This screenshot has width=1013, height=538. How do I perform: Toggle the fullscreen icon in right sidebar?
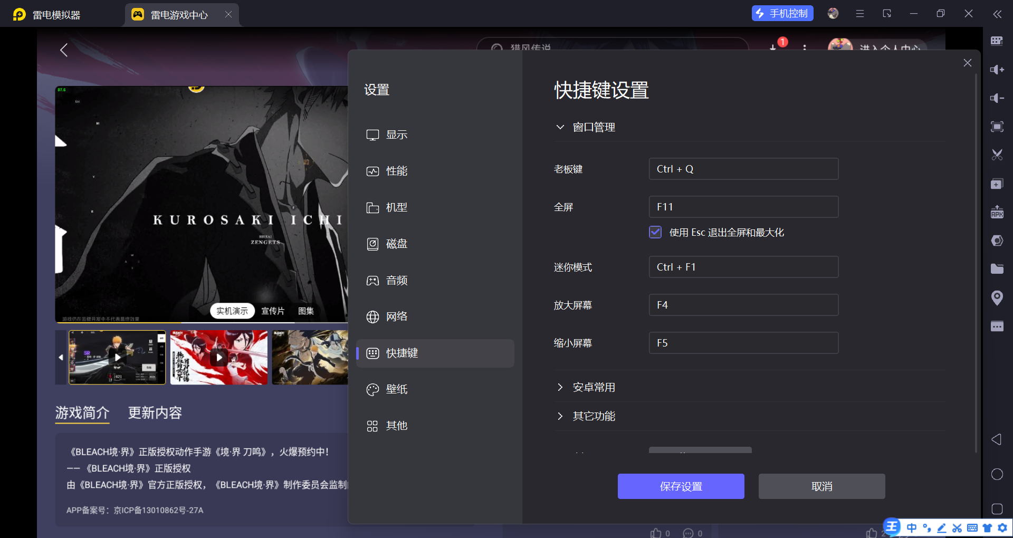tap(997, 127)
